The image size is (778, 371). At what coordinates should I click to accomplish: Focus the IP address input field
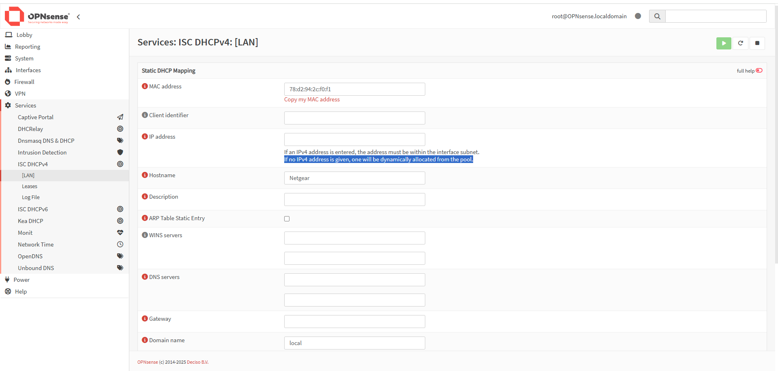point(355,139)
